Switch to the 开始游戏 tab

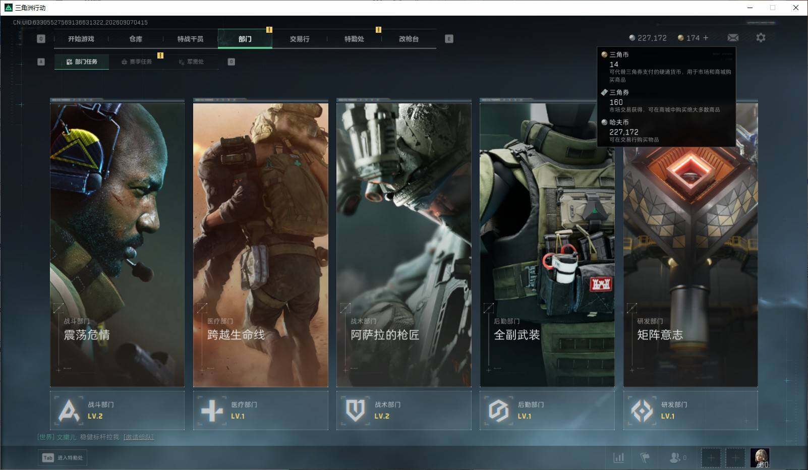click(x=81, y=39)
